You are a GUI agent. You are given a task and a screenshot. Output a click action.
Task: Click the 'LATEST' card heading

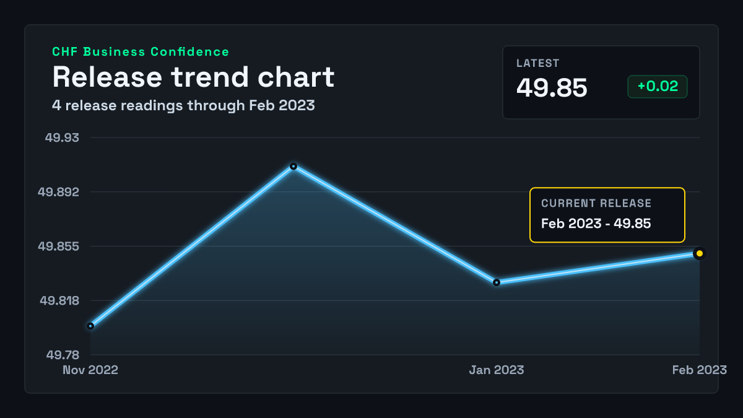(538, 63)
